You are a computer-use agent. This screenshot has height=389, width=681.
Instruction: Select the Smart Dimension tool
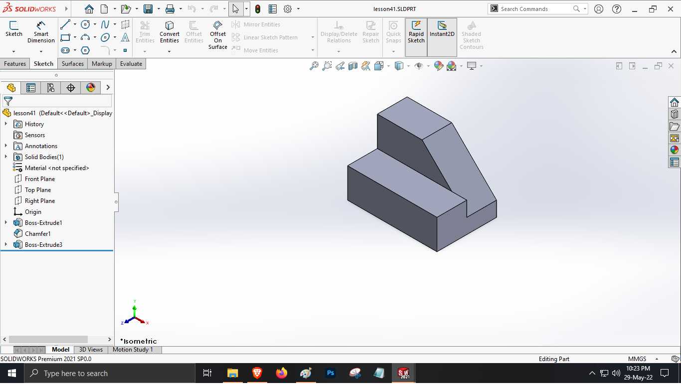(x=41, y=32)
